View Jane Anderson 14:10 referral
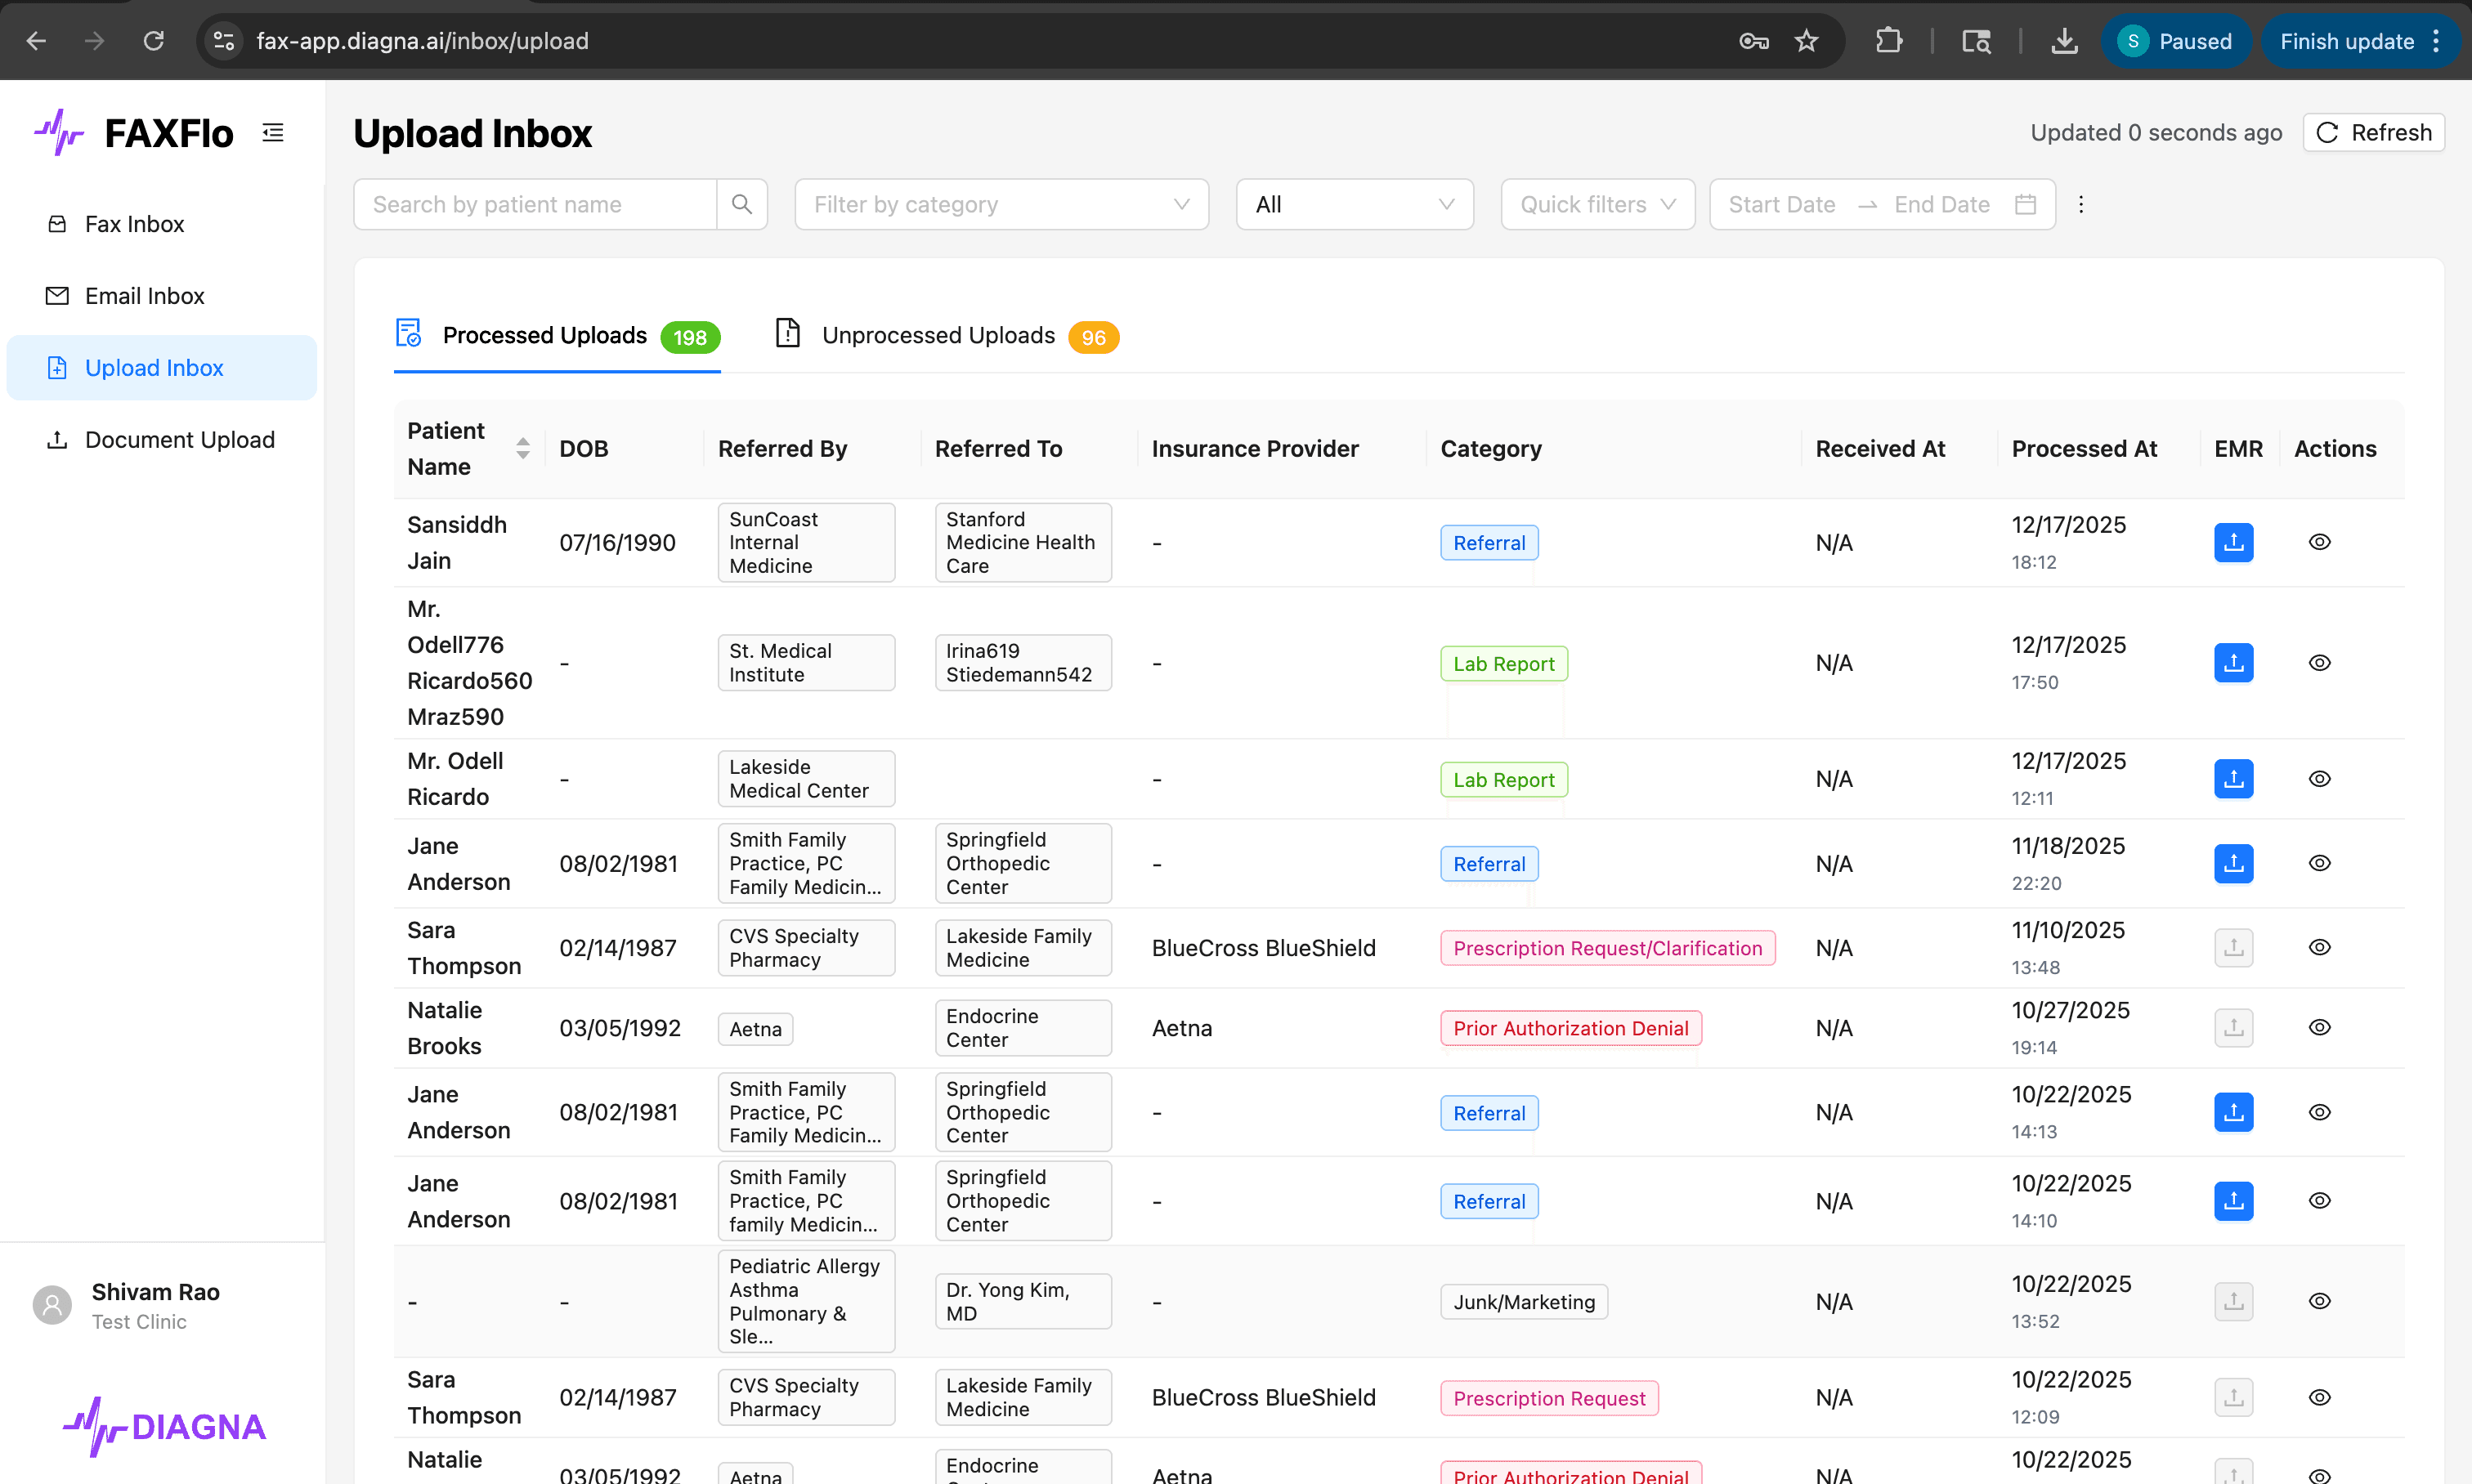Viewport: 2472px width, 1484px height. coord(2319,1200)
